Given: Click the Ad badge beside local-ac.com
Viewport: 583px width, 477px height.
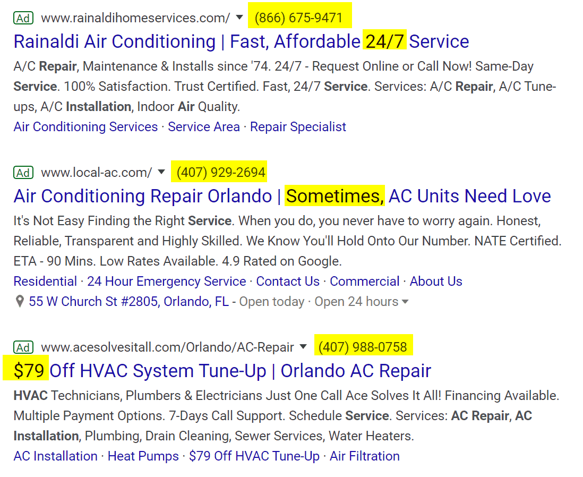Looking at the screenshot, I should pos(23,173).
